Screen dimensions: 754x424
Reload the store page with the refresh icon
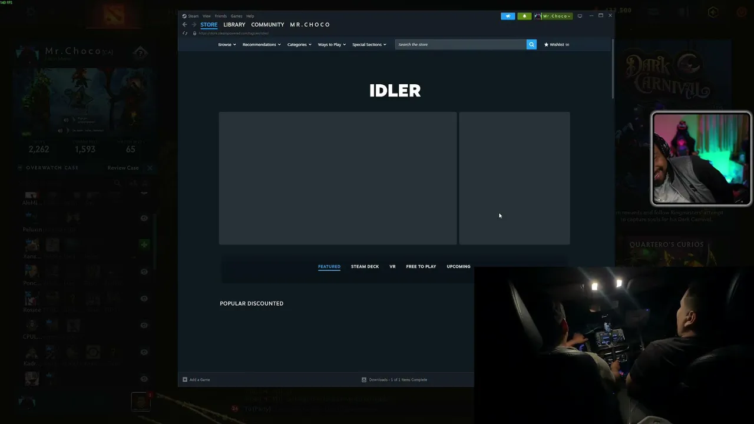pos(185,33)
